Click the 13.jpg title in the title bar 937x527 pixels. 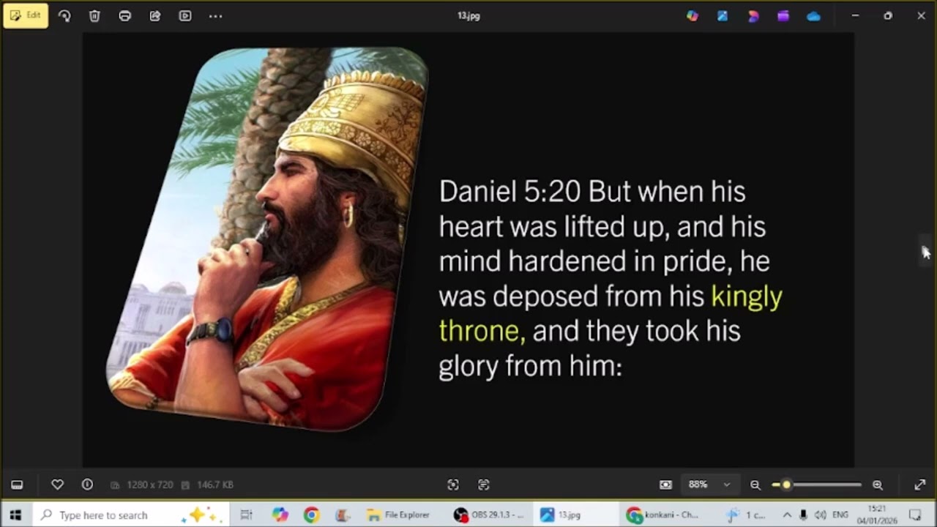468,15
